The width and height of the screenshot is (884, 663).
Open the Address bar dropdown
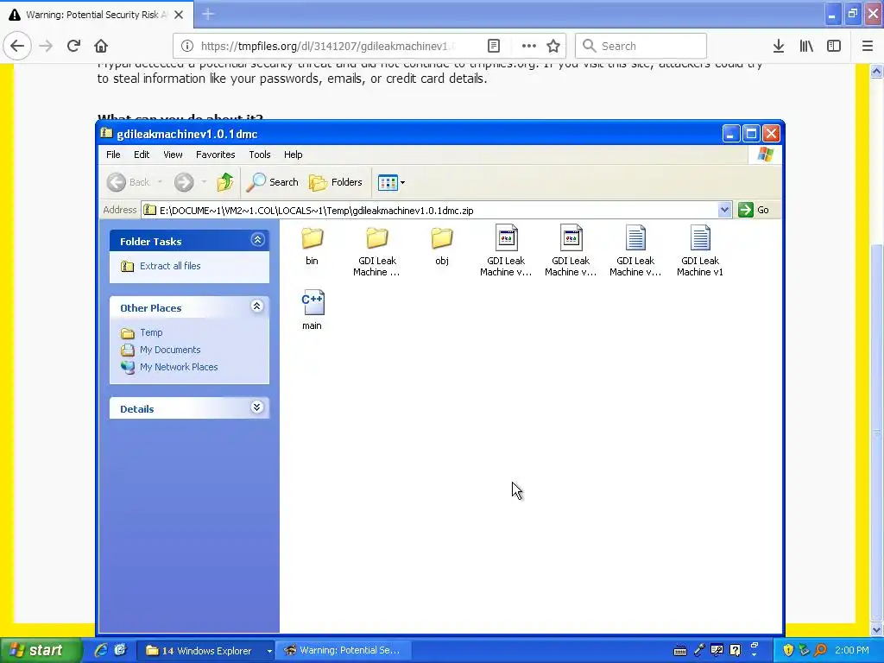coord(724,210)
